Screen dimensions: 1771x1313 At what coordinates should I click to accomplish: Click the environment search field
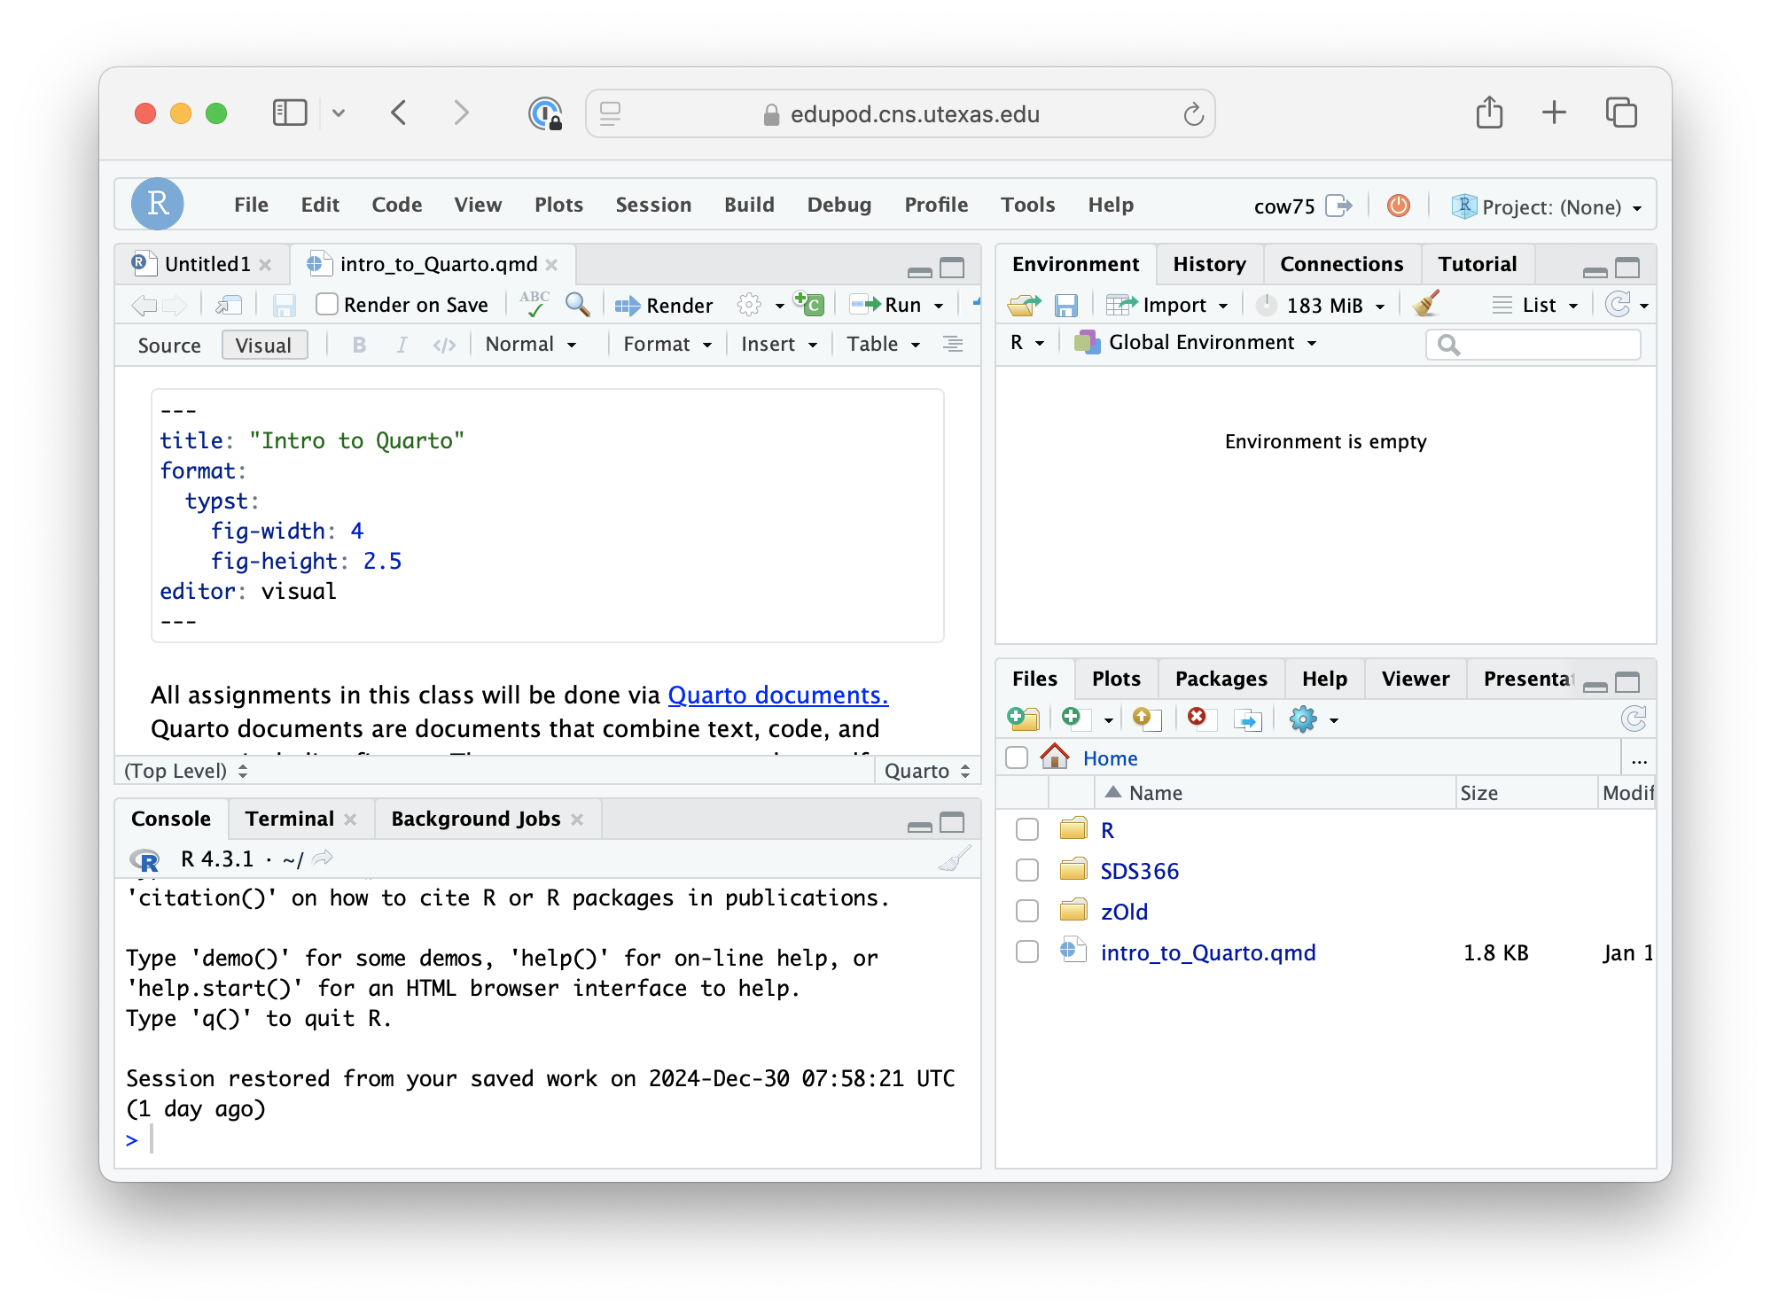pyautogui.click(x=1542, y=345)
